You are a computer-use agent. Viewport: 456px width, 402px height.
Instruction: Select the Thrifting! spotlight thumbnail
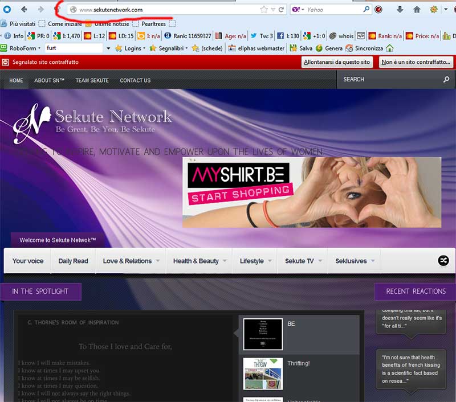coord(263,374)
